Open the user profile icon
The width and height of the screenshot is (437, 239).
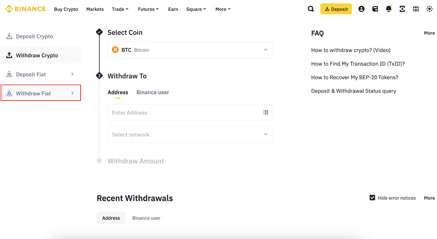pos(361,9)
